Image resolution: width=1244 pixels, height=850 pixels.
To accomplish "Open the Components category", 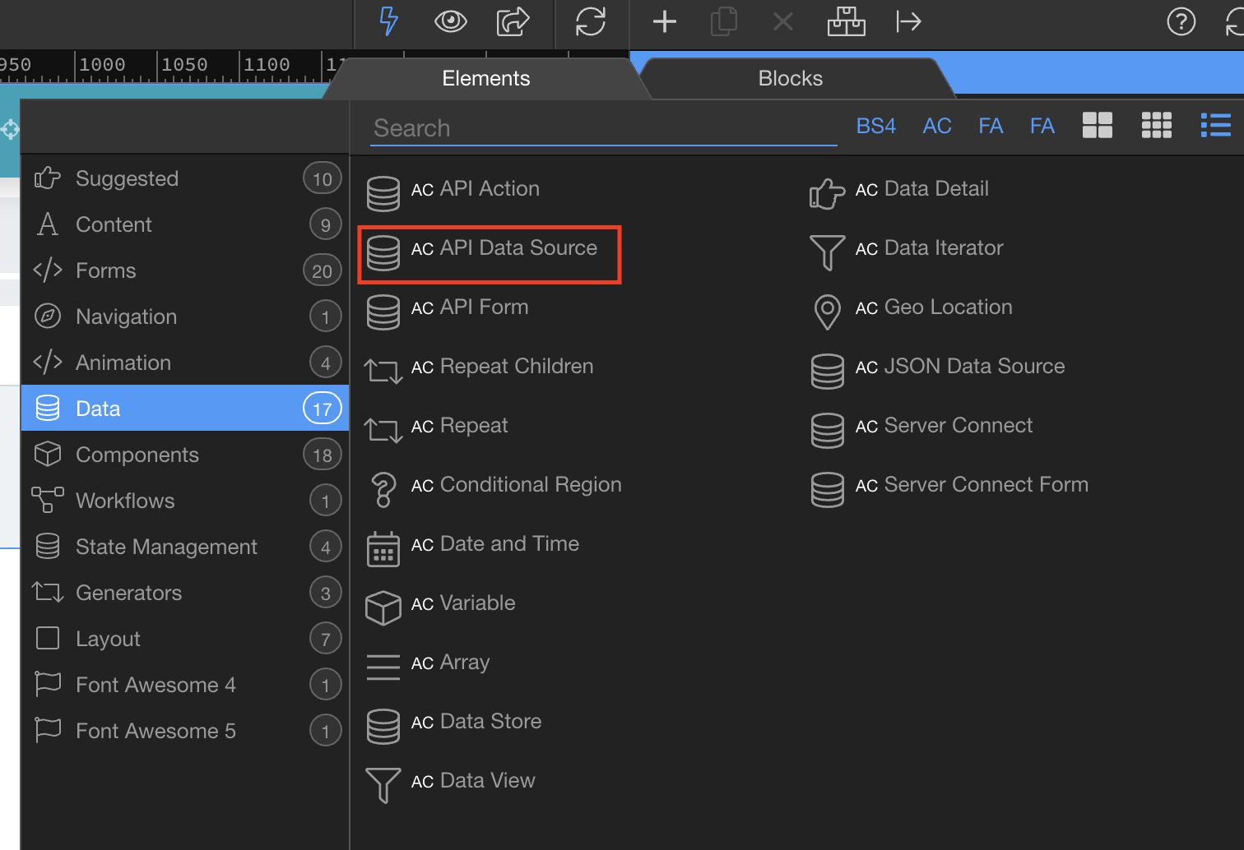I will [184, 455].
